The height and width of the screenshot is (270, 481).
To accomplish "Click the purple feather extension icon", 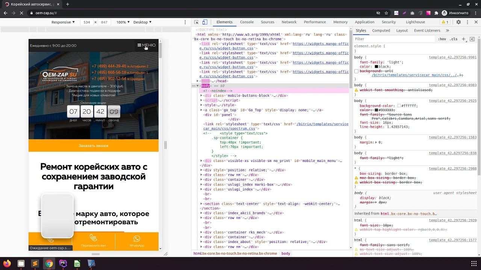I will pos(404,13).
